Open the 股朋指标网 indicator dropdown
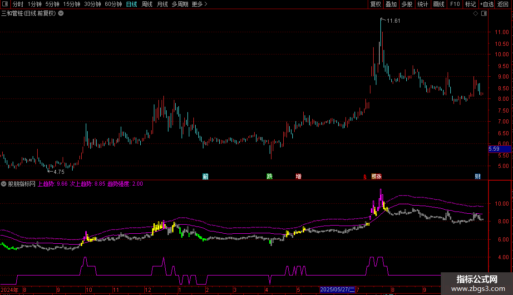The width and height of the screenshot is (513, 295). coord(4,184)
